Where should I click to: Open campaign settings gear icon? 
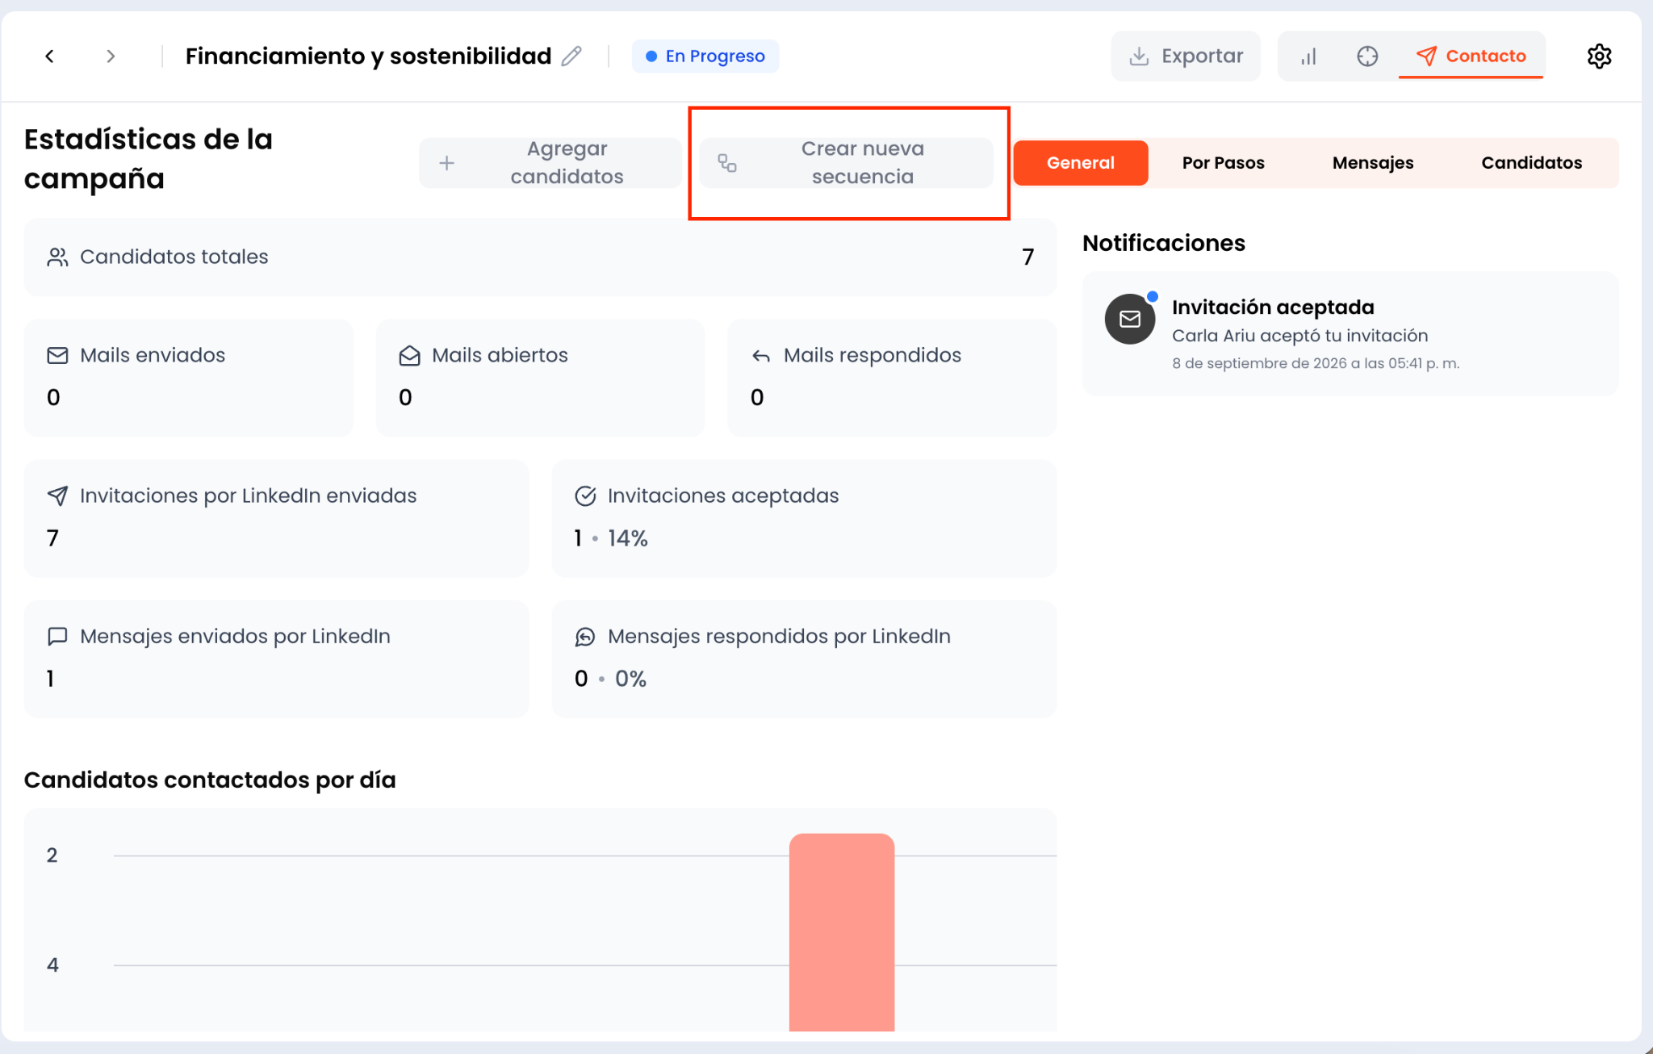pos(1599,56)
